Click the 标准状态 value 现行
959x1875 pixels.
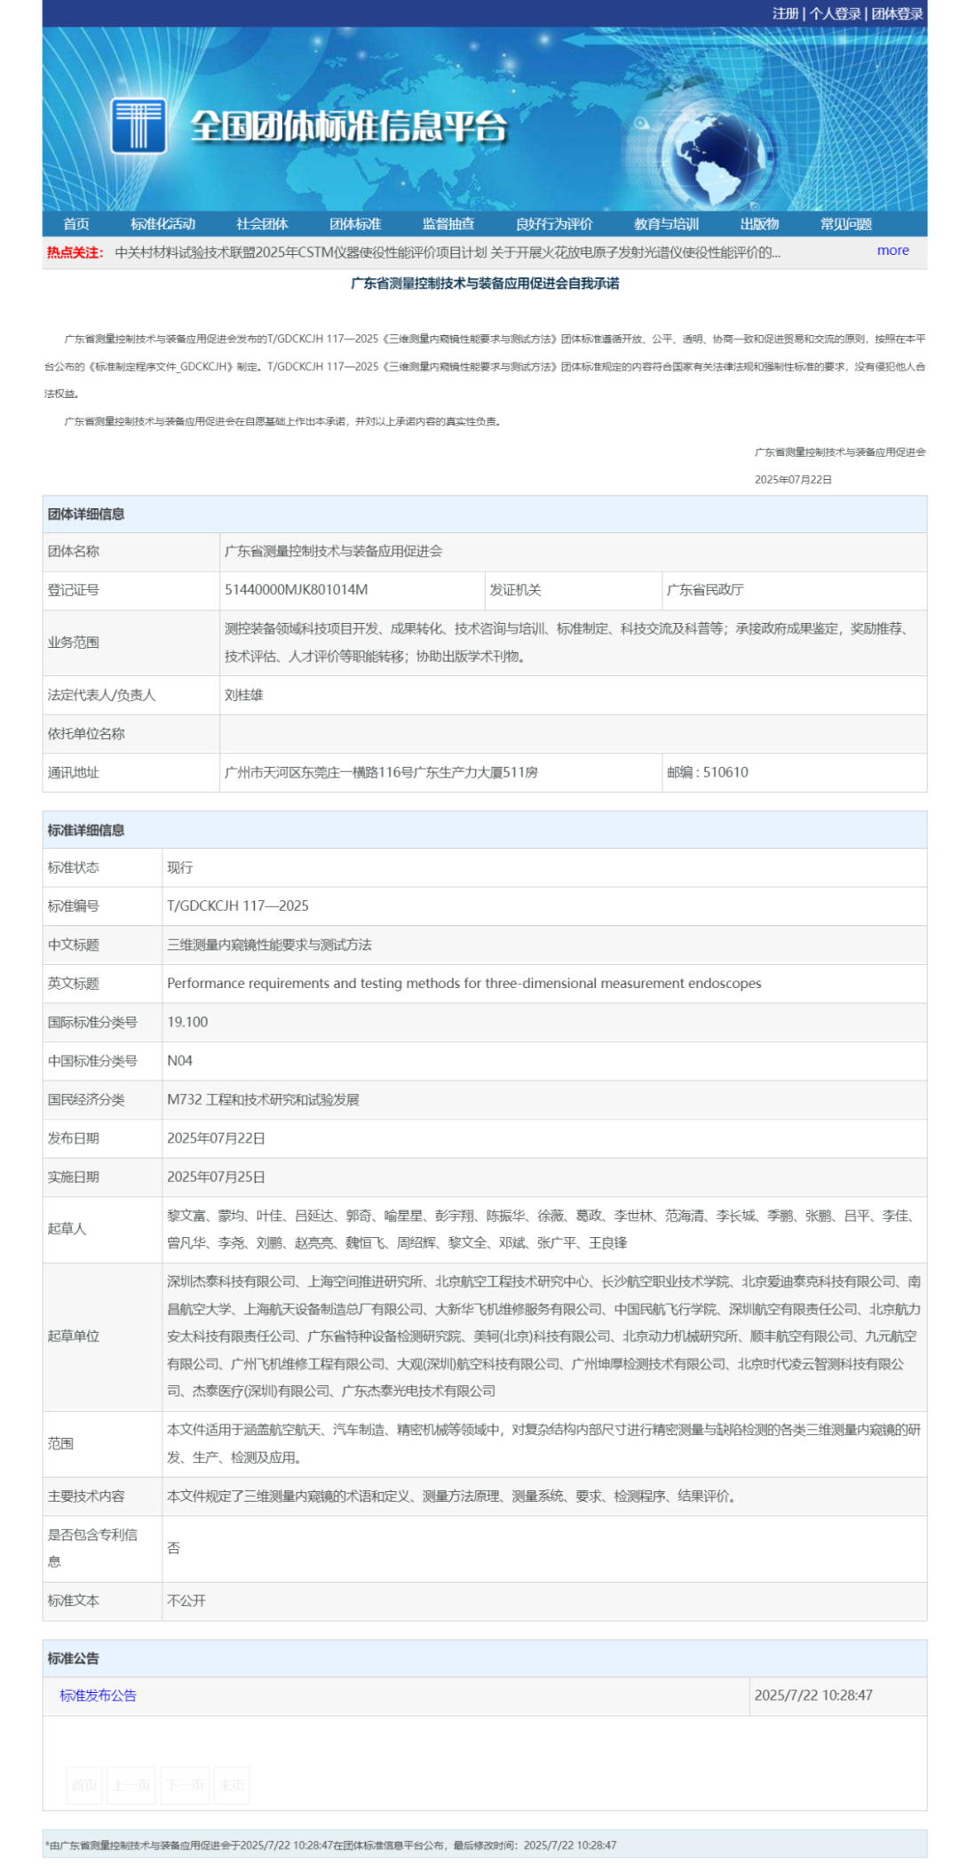click(180, 867)
